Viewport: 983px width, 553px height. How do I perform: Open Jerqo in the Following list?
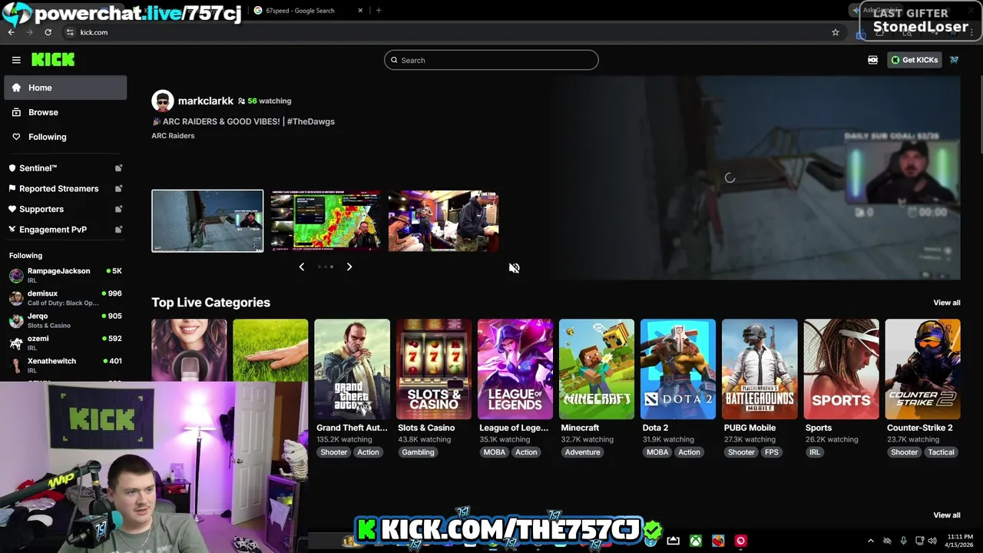[65, 320]
